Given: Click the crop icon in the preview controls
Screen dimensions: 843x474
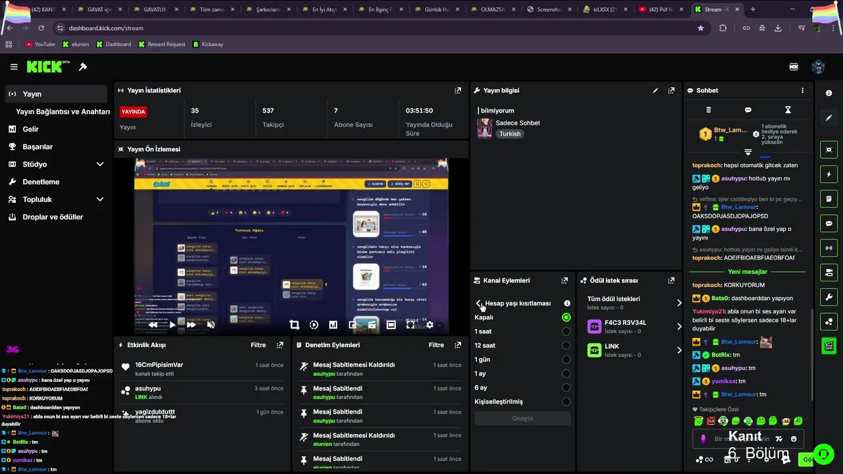Looking at the screenshot, I should coord(294,325).
